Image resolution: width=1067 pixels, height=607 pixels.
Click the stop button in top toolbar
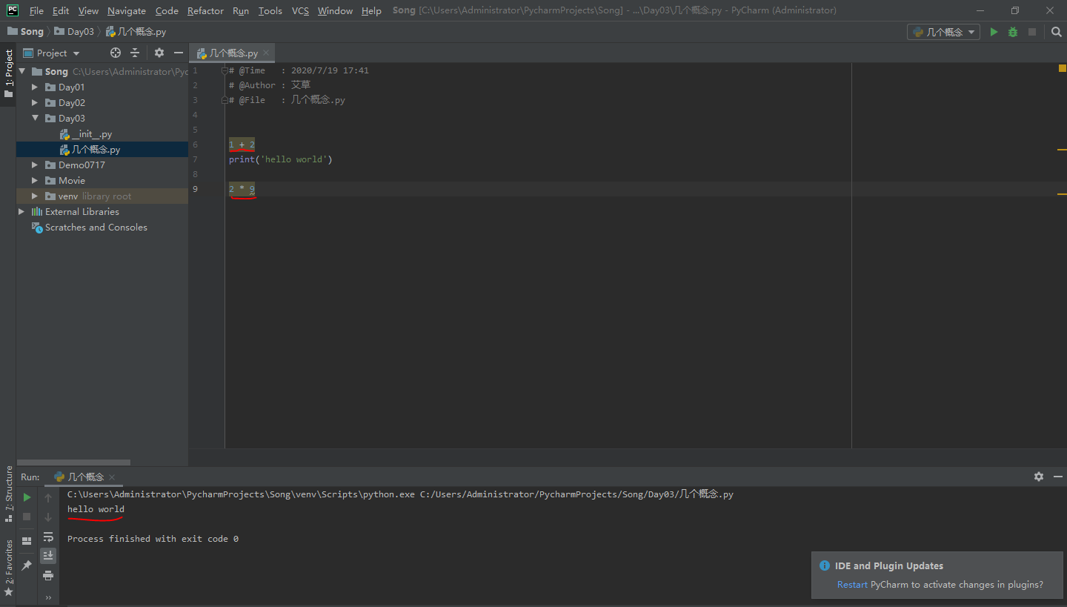coord(1031,32)
